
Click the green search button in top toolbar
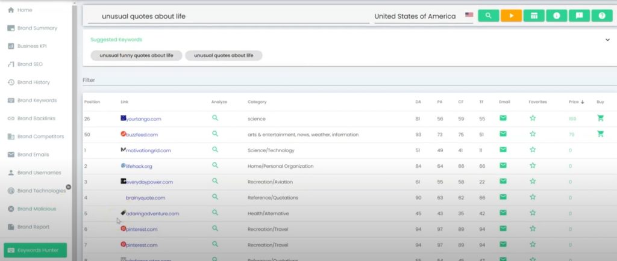coord(488,16)
